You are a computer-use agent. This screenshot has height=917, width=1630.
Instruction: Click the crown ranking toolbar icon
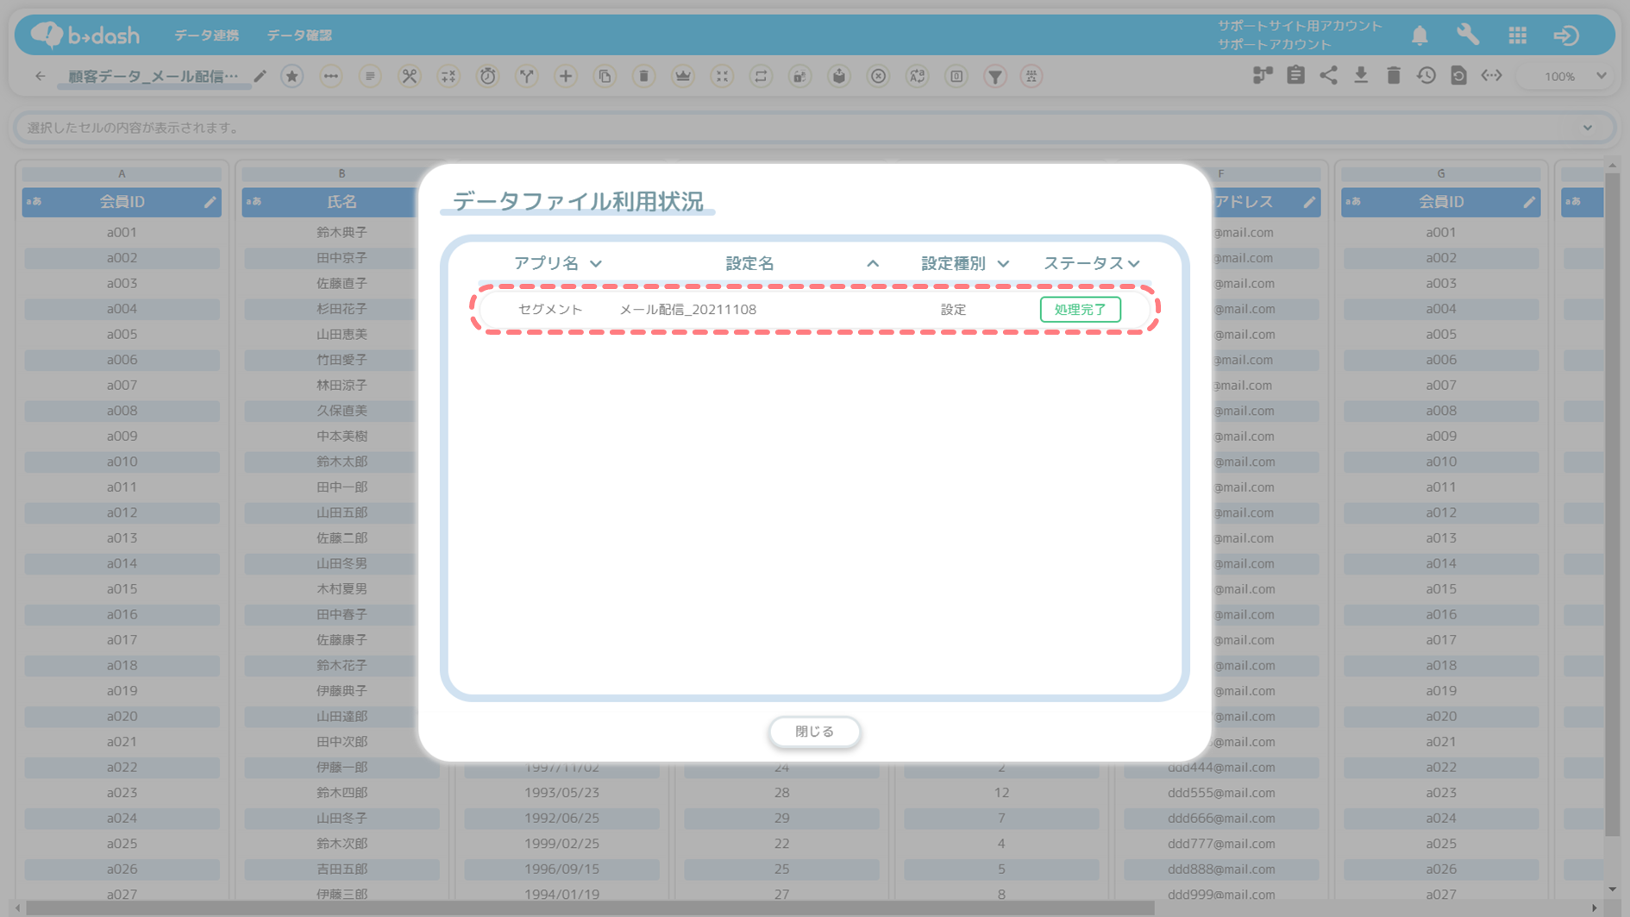coord(683,76)
